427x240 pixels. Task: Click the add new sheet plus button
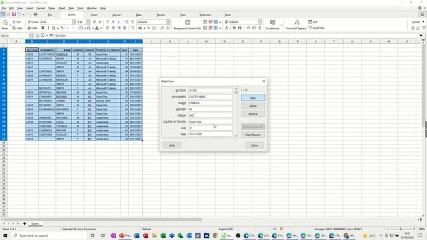(25, 224)
